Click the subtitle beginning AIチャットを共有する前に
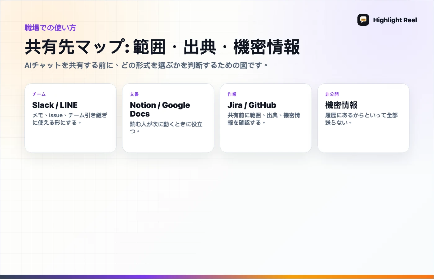 146,65
